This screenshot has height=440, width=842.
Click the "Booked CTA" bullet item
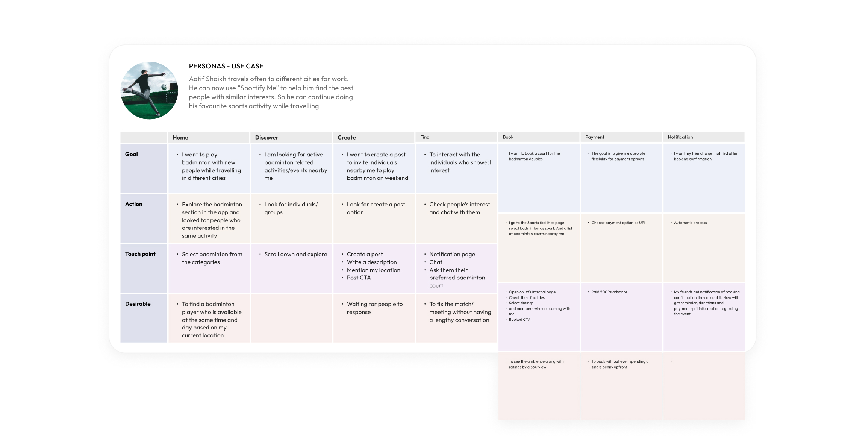(519, 320)
